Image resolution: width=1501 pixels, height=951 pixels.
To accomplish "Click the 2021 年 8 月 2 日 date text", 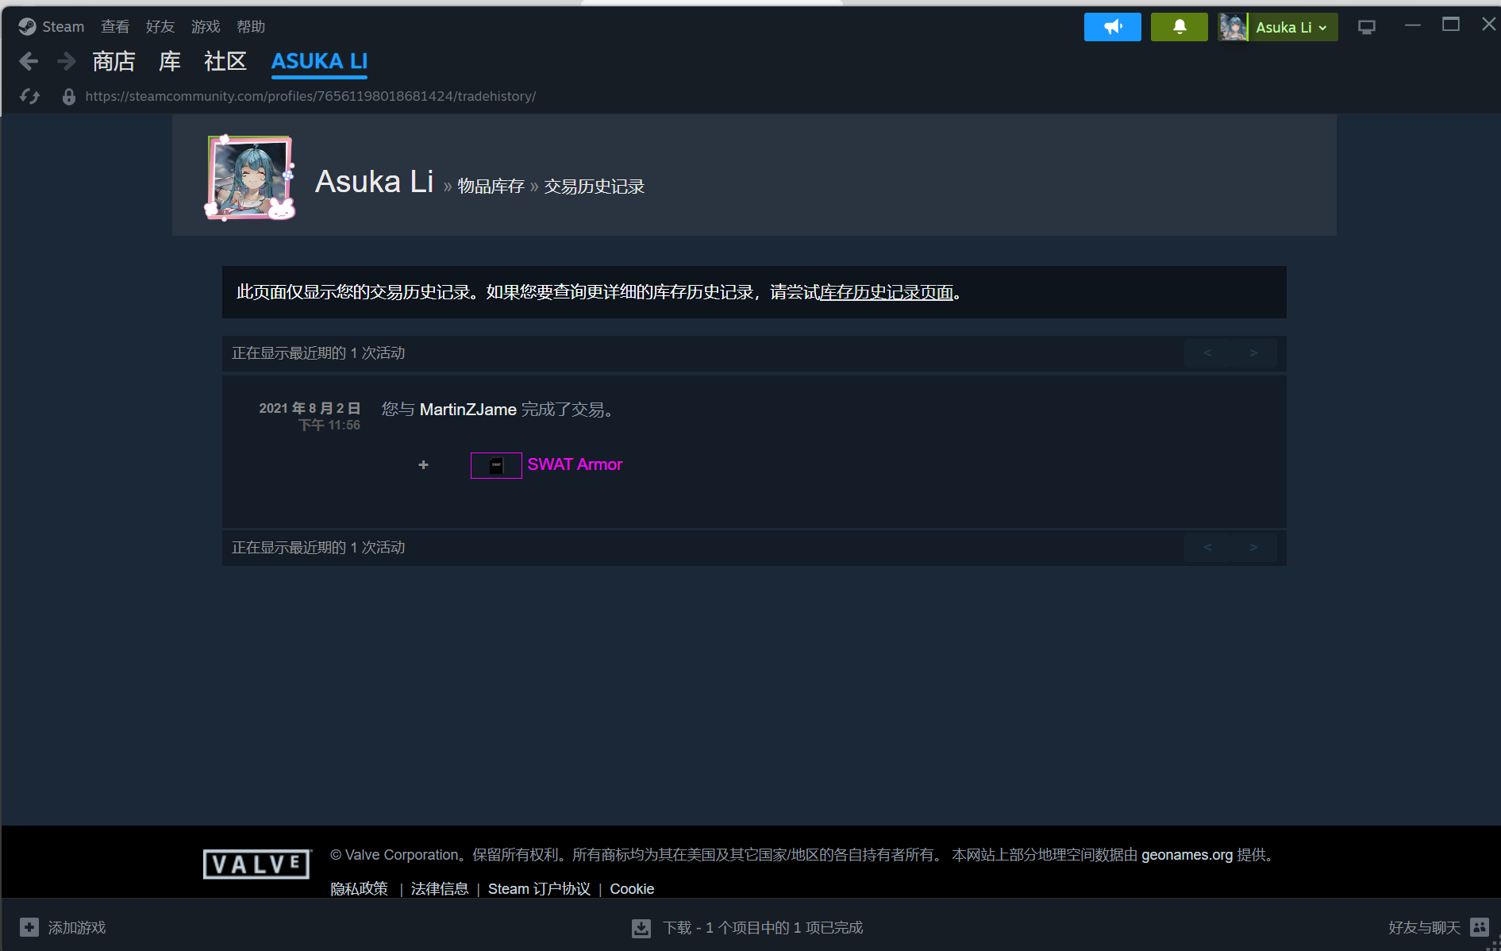I will (x=310, y=408).
